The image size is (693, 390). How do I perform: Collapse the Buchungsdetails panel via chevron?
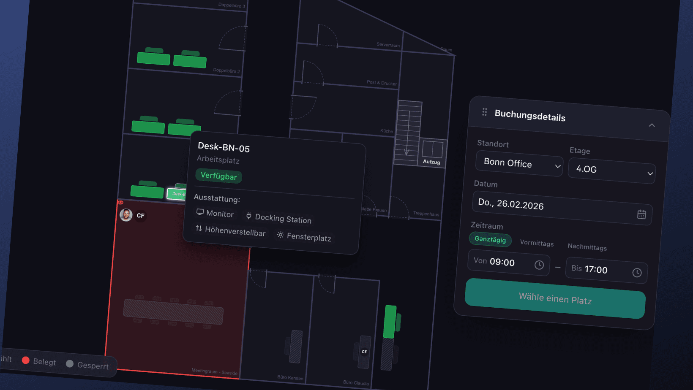click(652, 125)
